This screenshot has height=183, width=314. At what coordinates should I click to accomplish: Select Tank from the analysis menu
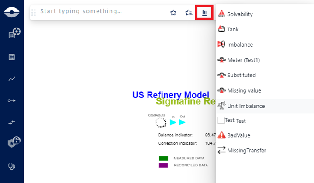point(233,29)
